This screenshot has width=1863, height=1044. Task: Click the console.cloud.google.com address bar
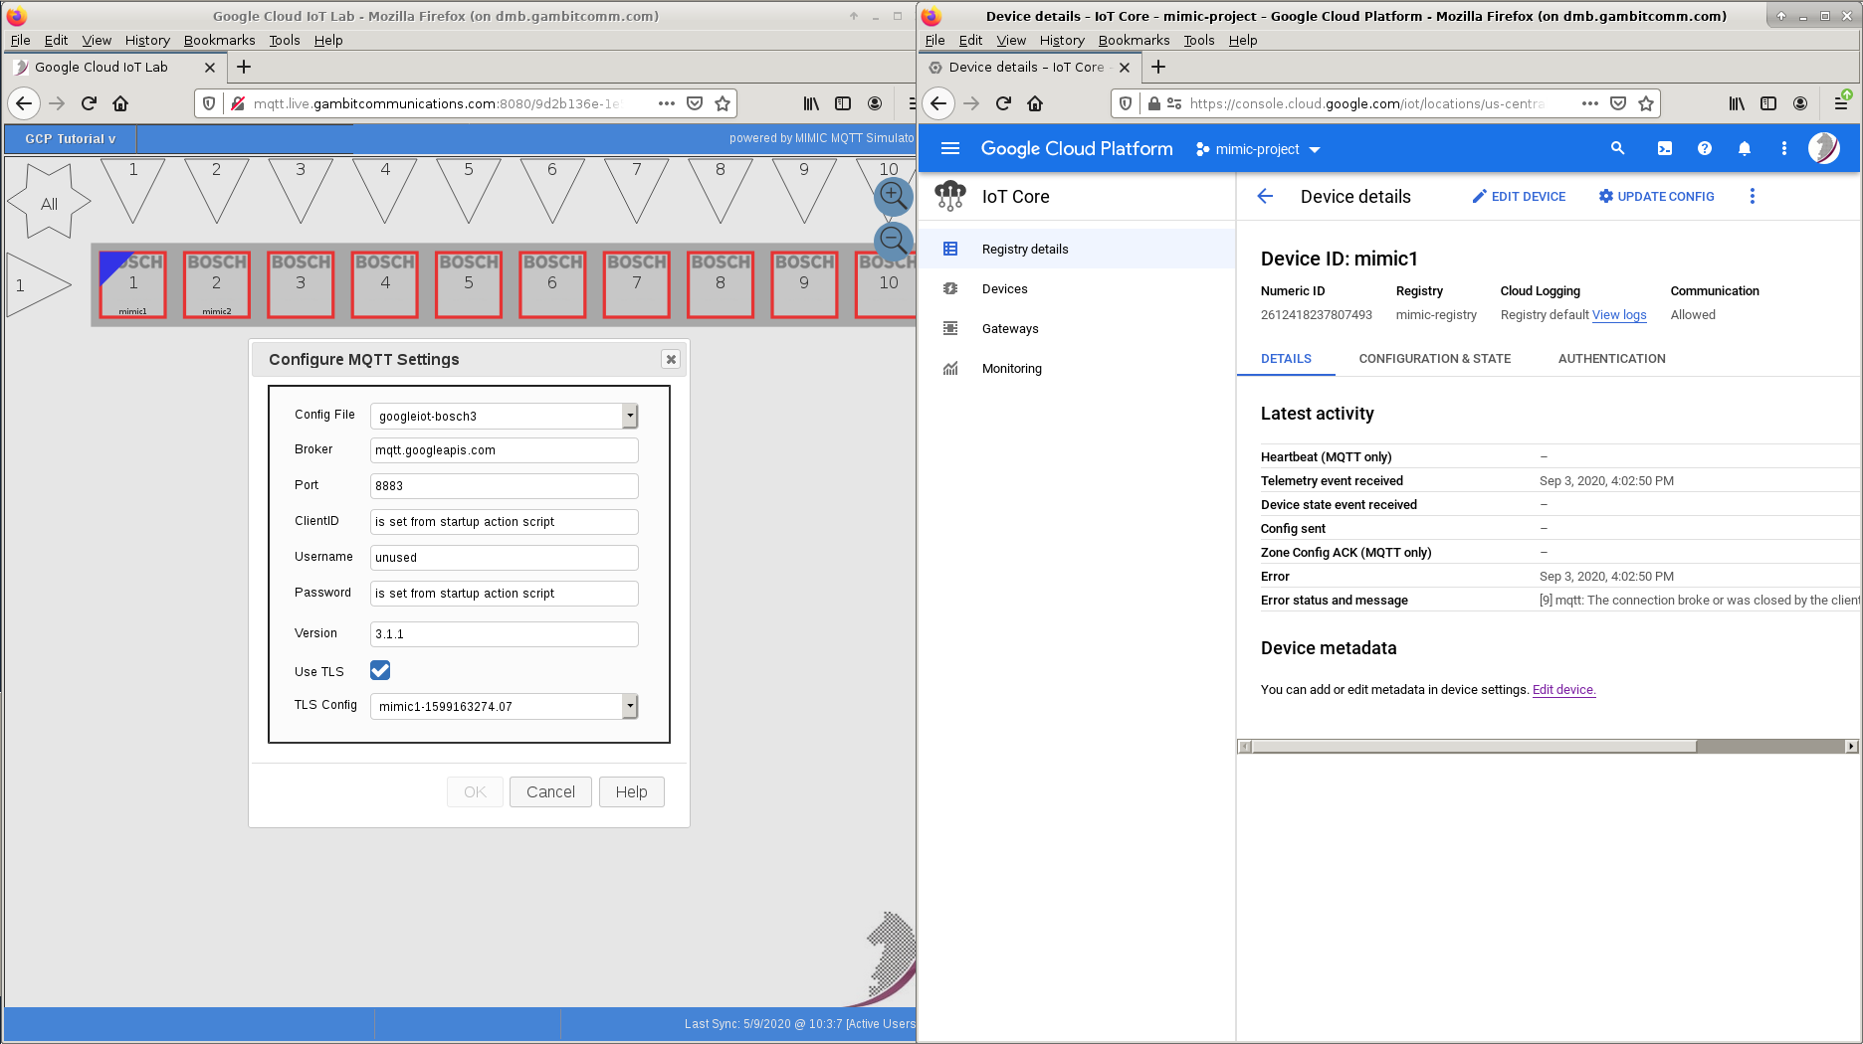(1367, 103)
